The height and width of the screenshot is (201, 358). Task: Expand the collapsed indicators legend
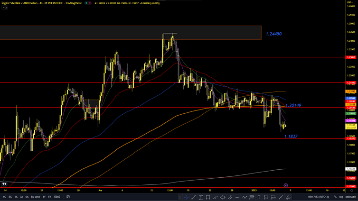[4, 8]
